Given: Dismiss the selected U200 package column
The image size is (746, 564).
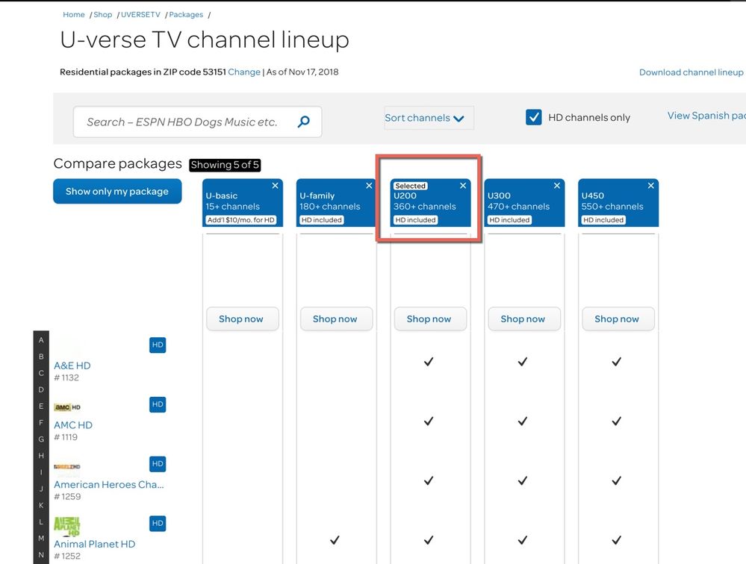Looking at the screenshot, I should click(463, 186).
